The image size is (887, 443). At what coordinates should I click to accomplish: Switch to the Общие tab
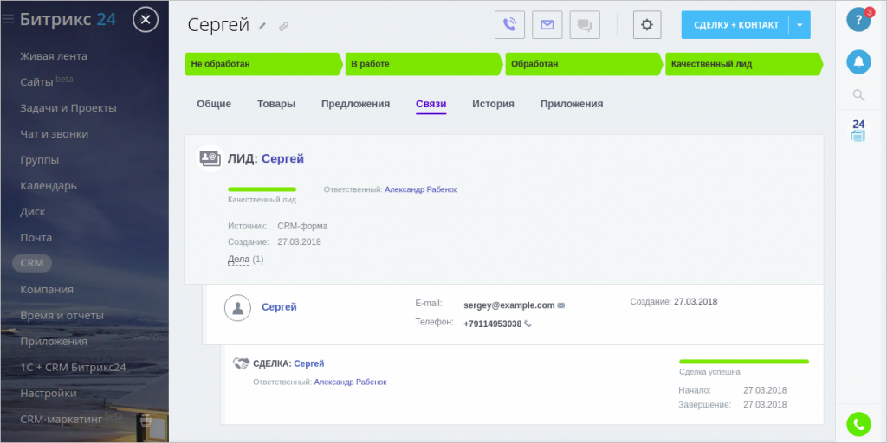[x=214, y=104]
